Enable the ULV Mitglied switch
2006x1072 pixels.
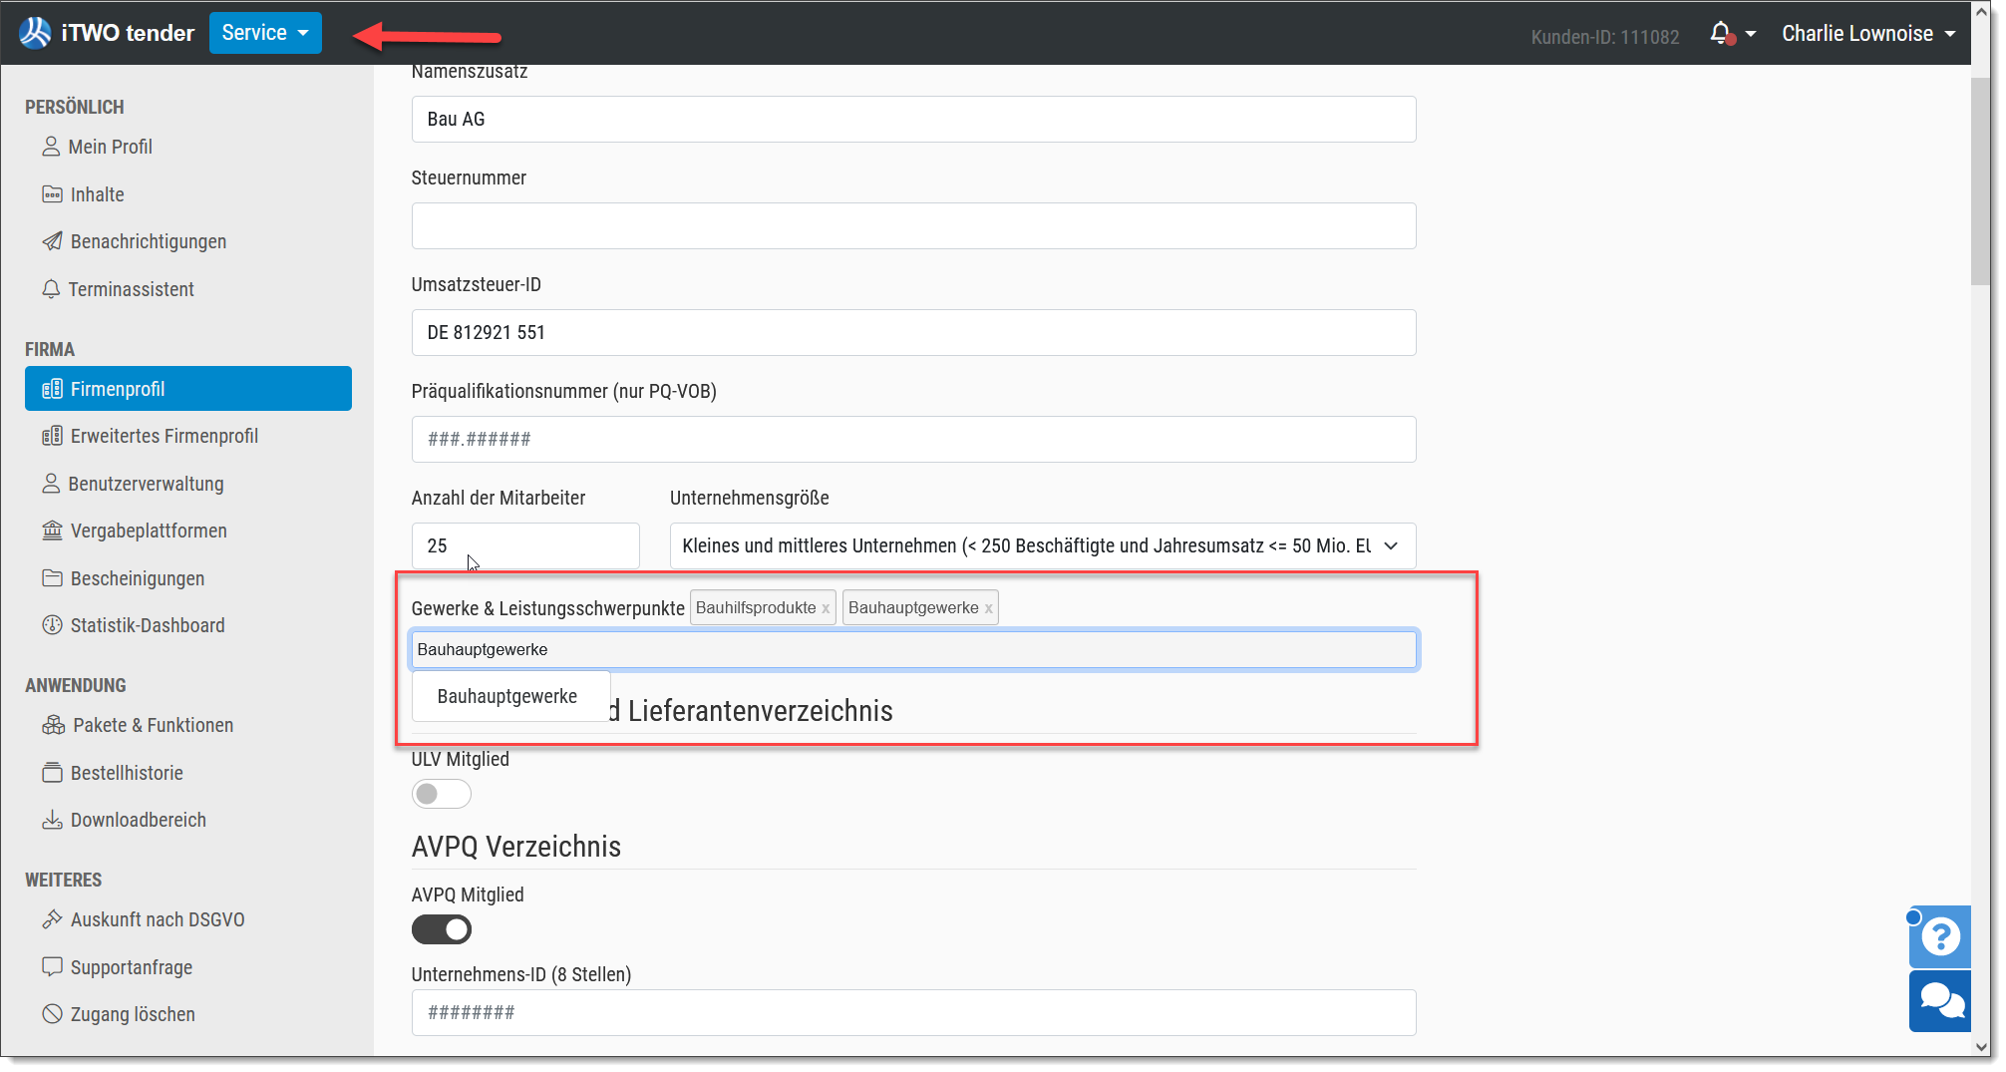(x=441, y=794)
